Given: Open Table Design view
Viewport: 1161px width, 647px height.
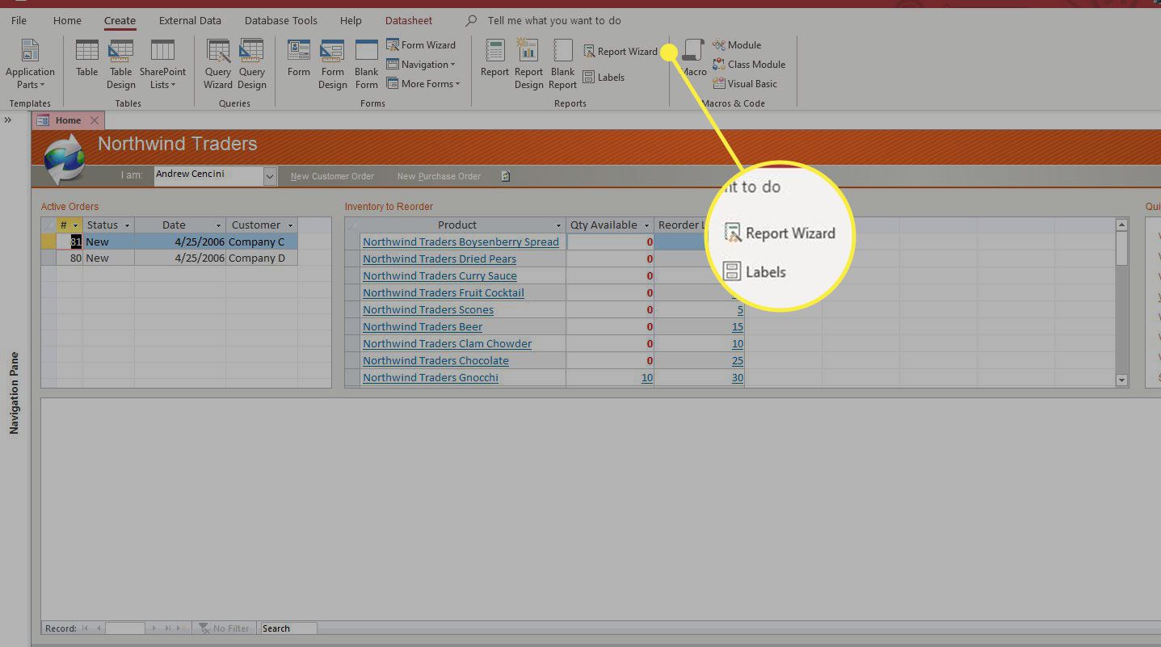Looking at the screenshot, I should point(120,64).
